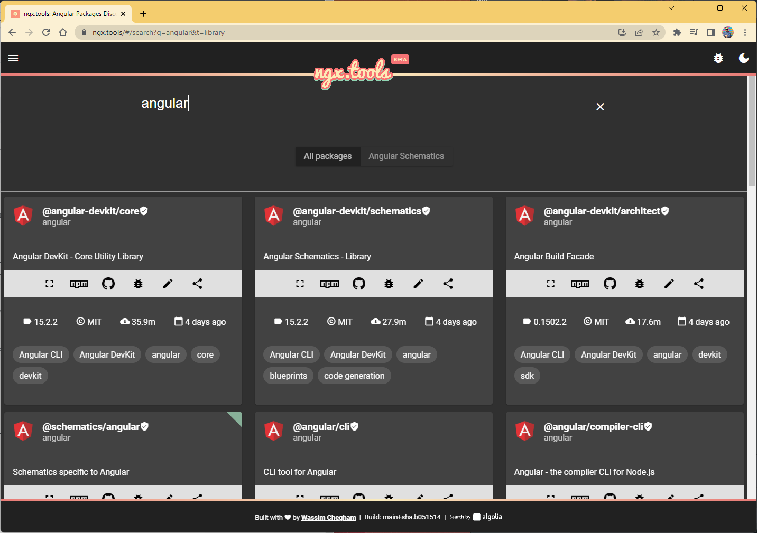Clear the search query with X

click(x=600, y=107)
